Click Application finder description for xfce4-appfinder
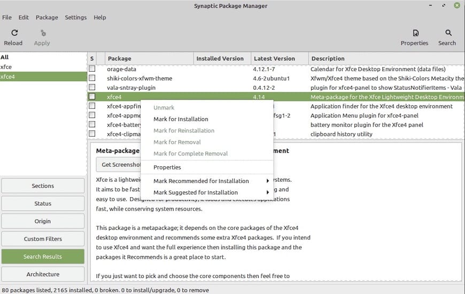This screenshot has height=294, width=465. pyautogui.click(x=382, y=106)
